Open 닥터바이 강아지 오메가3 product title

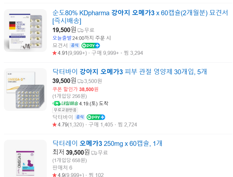tap(129, 72)
